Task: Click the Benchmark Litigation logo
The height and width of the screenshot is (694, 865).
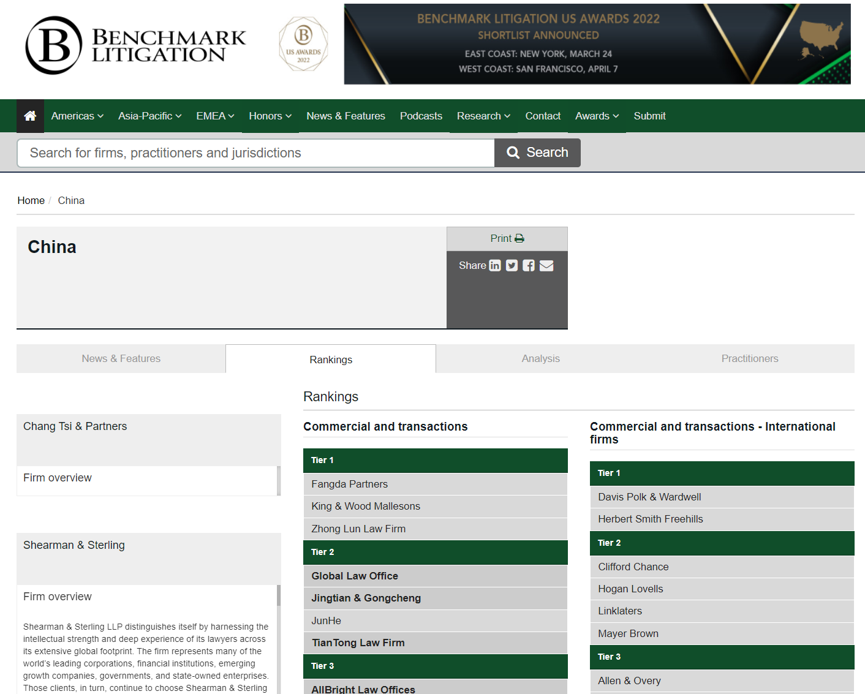Action: (135, 45)
